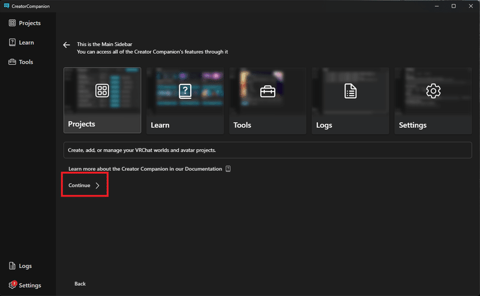480x296 pixels.
Task: Minimize the CreatorCompanion window
Action: click(437, 6)
